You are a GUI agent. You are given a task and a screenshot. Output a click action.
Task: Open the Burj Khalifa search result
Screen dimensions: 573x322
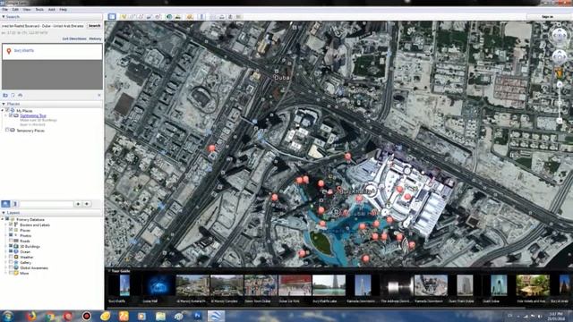click(24, 50)
